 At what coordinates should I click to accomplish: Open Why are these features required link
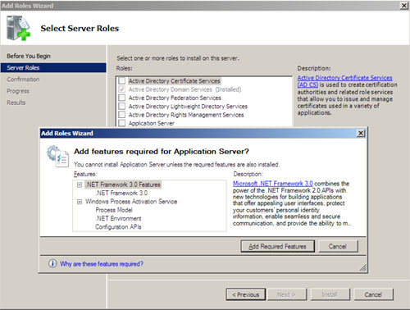[102, 264]
